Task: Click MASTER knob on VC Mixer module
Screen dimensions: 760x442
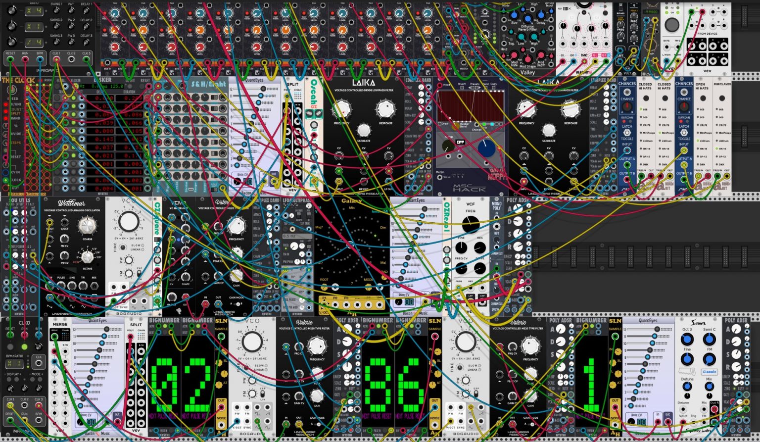Action: 172,297
